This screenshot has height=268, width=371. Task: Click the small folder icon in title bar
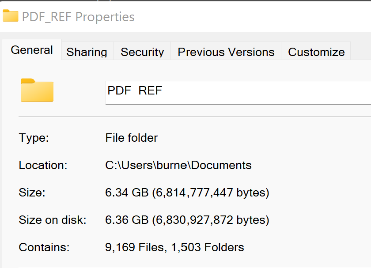(10, 16)
